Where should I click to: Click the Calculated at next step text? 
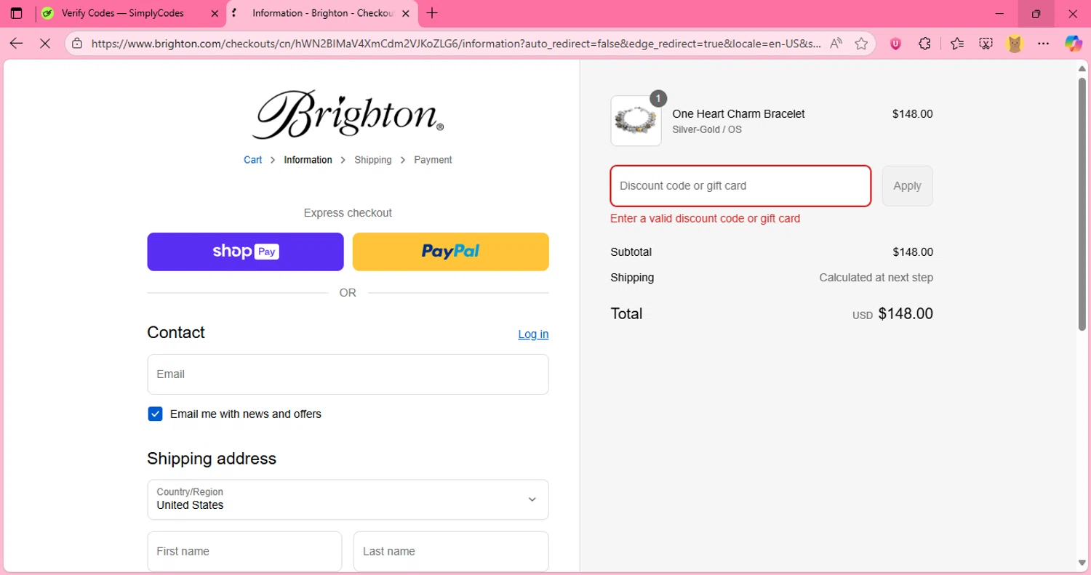pyautogui.click(x=876, y=278)
